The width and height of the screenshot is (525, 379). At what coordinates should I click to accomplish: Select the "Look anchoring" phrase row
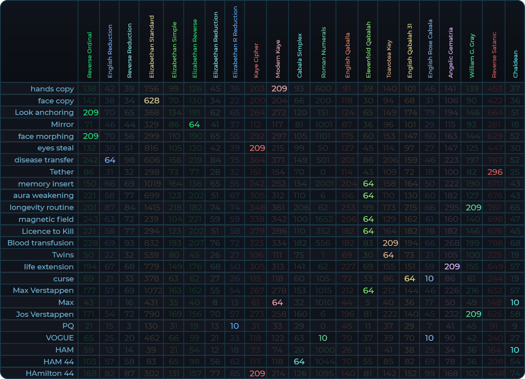coord(44,112)
